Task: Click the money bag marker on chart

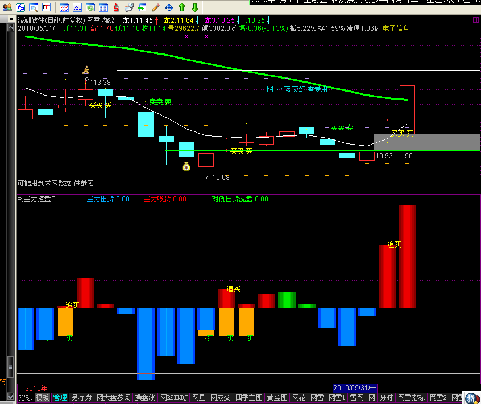Action: tap(186, 166)
